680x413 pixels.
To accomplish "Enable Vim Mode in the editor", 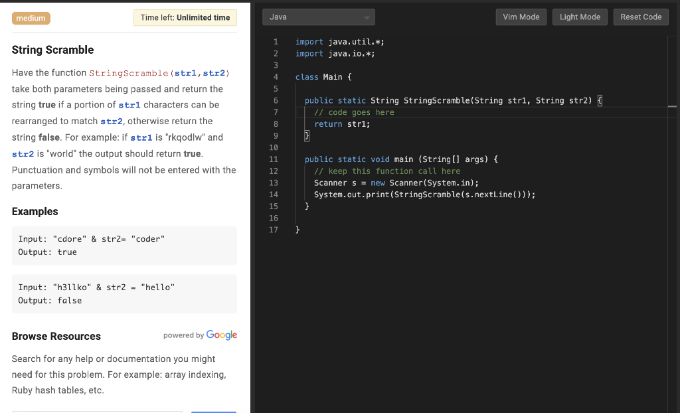I will click(521, 17).
